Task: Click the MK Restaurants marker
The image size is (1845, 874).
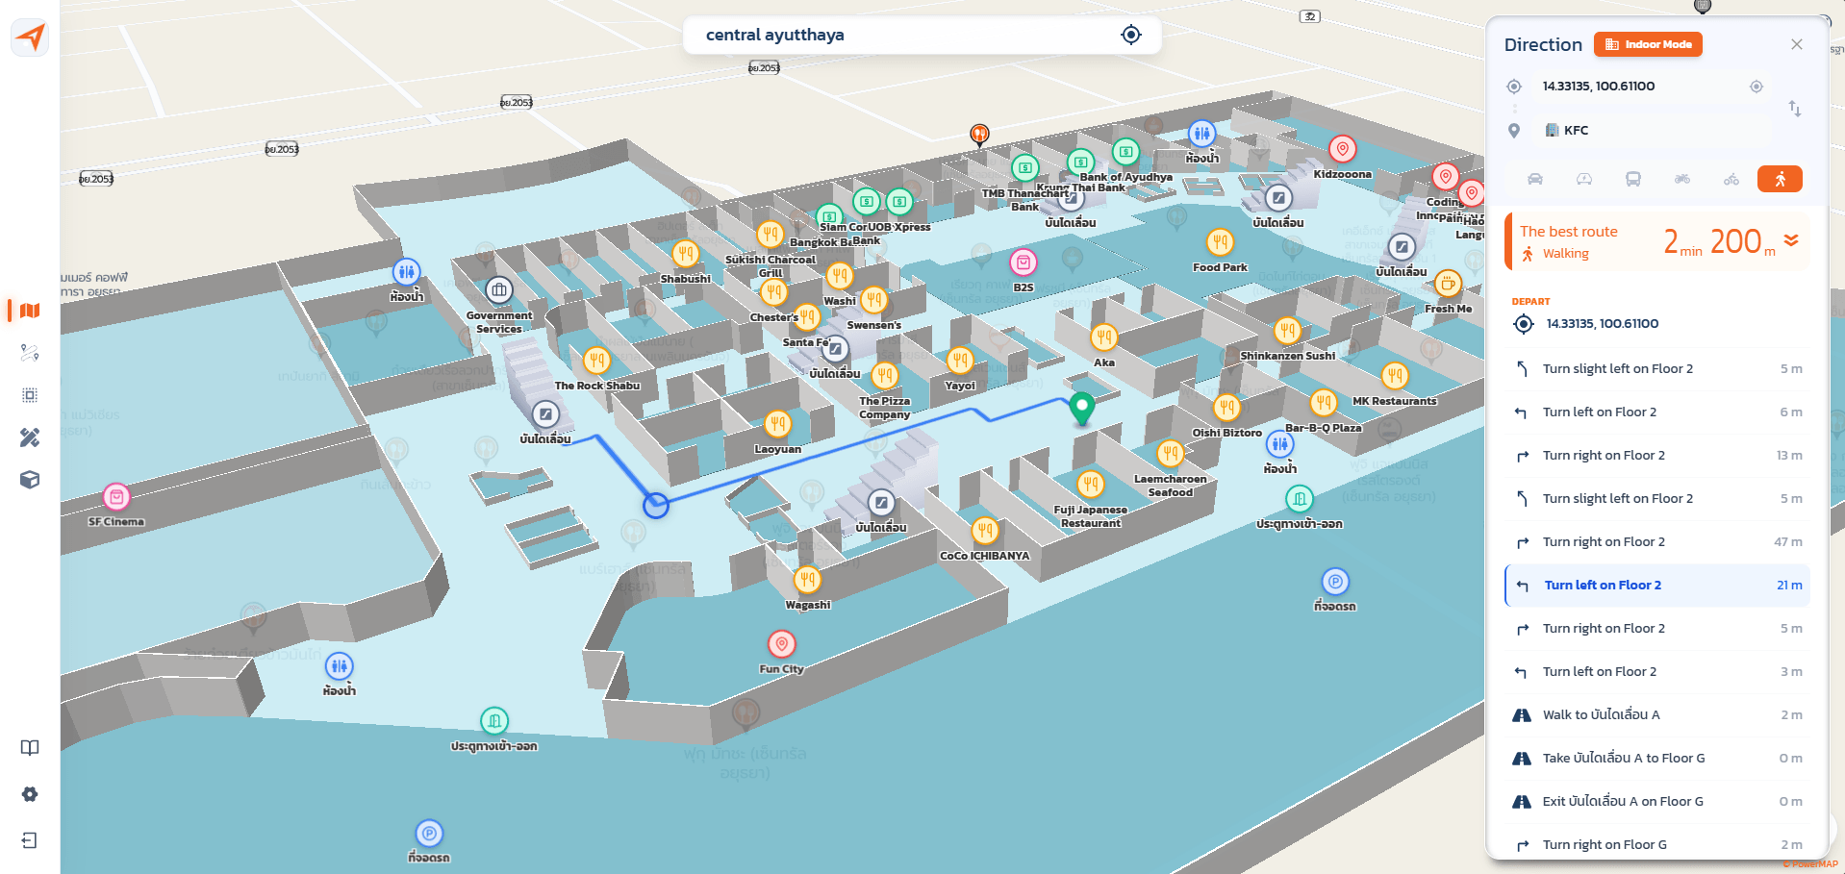Action: coord(1394,376)
